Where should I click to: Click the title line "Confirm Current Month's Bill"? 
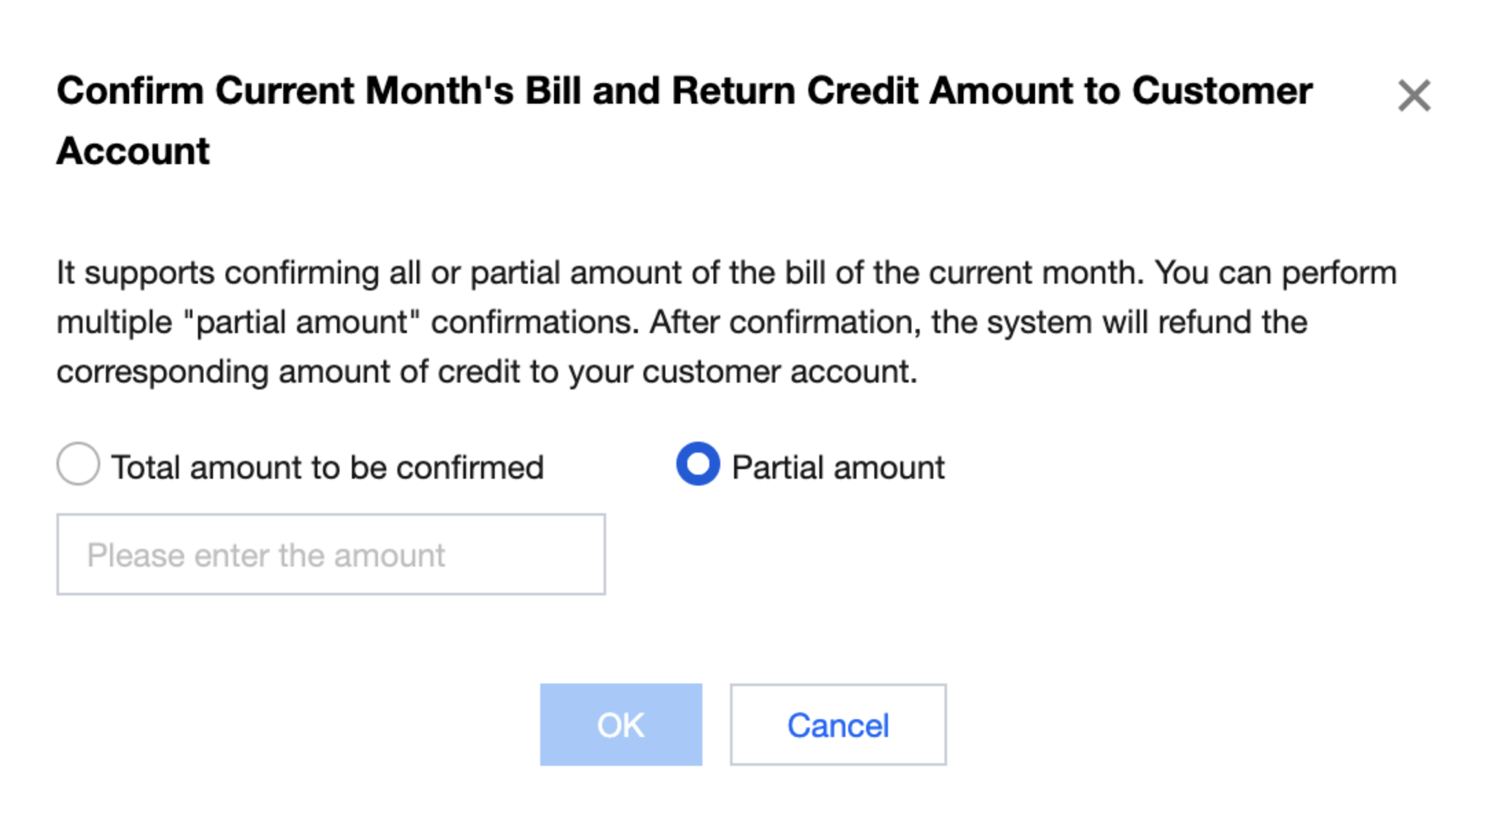pyautogui.click(x=684, y=91)
